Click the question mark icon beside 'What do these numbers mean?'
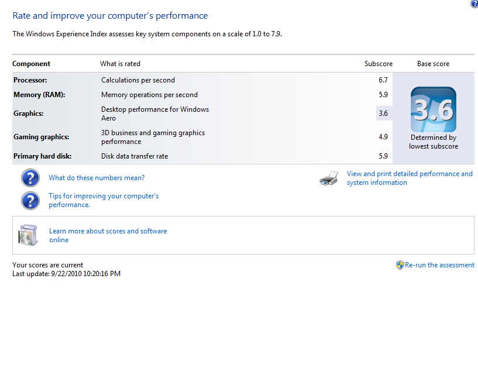The width and height of the screenshot is (478, 368). [x=30, y=178]
